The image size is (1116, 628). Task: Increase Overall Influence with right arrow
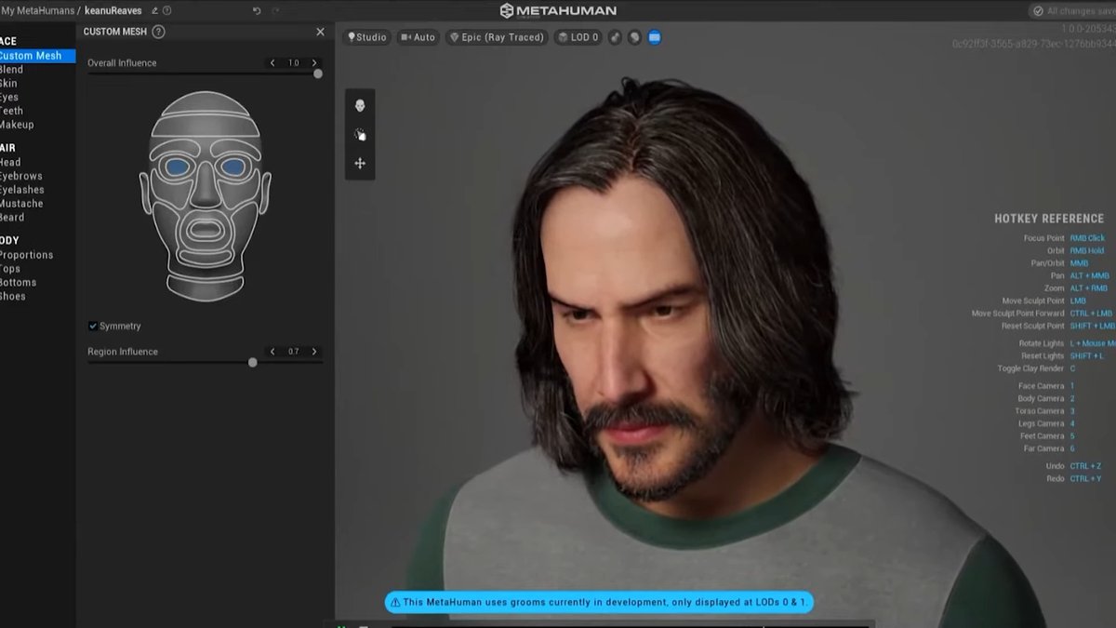314,63
